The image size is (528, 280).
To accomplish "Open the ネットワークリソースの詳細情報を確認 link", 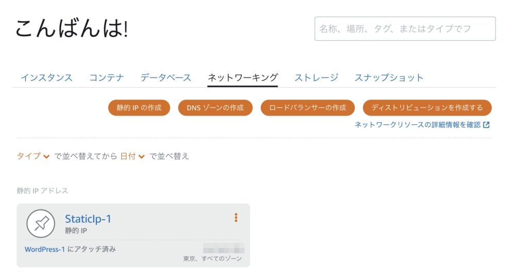I will pos(418,125).
